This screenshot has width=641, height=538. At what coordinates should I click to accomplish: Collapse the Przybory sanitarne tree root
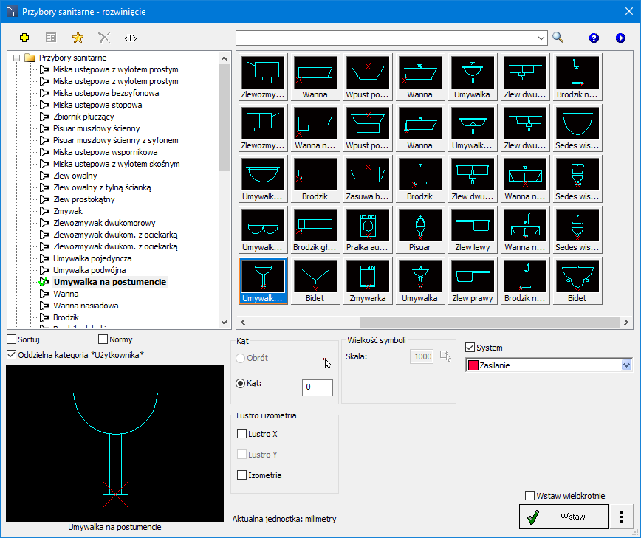16,58
